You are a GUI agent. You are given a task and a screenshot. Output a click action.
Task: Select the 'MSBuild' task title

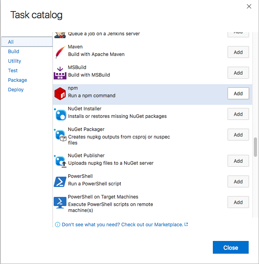(x=77, y=67)
